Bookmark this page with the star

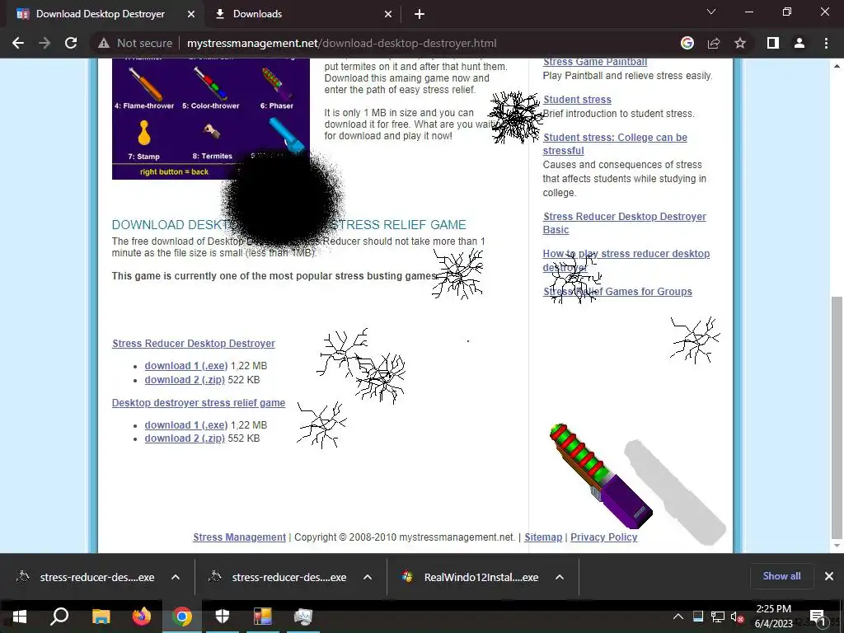coord(740,43)
